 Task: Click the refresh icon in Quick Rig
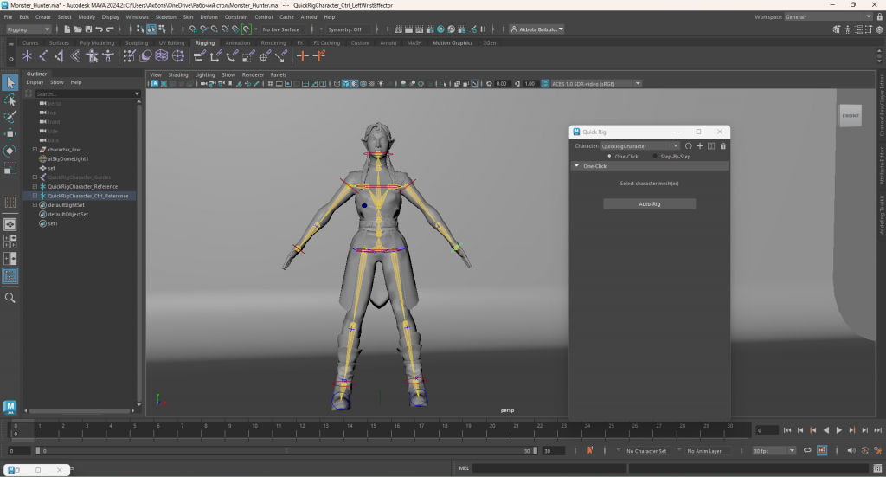688,146
